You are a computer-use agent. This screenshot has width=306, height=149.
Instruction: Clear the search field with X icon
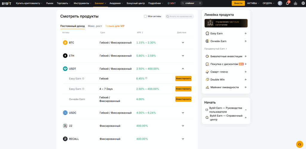coord(200,3)
